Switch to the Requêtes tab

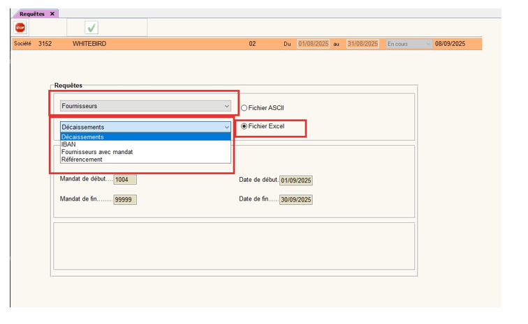click(32, 14)
